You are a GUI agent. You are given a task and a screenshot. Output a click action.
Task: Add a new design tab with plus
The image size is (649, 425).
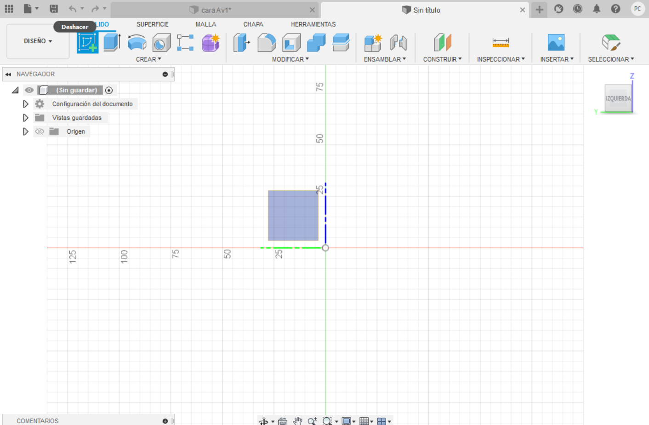coord(539,9)
